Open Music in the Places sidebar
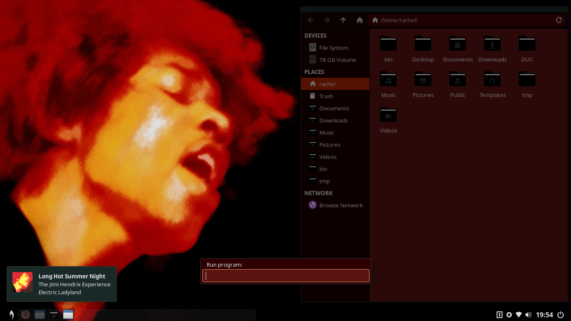This screenshot has width=571, height=321. click(x=335, y=132)
